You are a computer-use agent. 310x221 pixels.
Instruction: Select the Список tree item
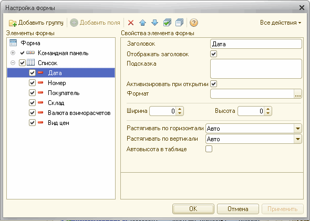(x=48, y=63)
